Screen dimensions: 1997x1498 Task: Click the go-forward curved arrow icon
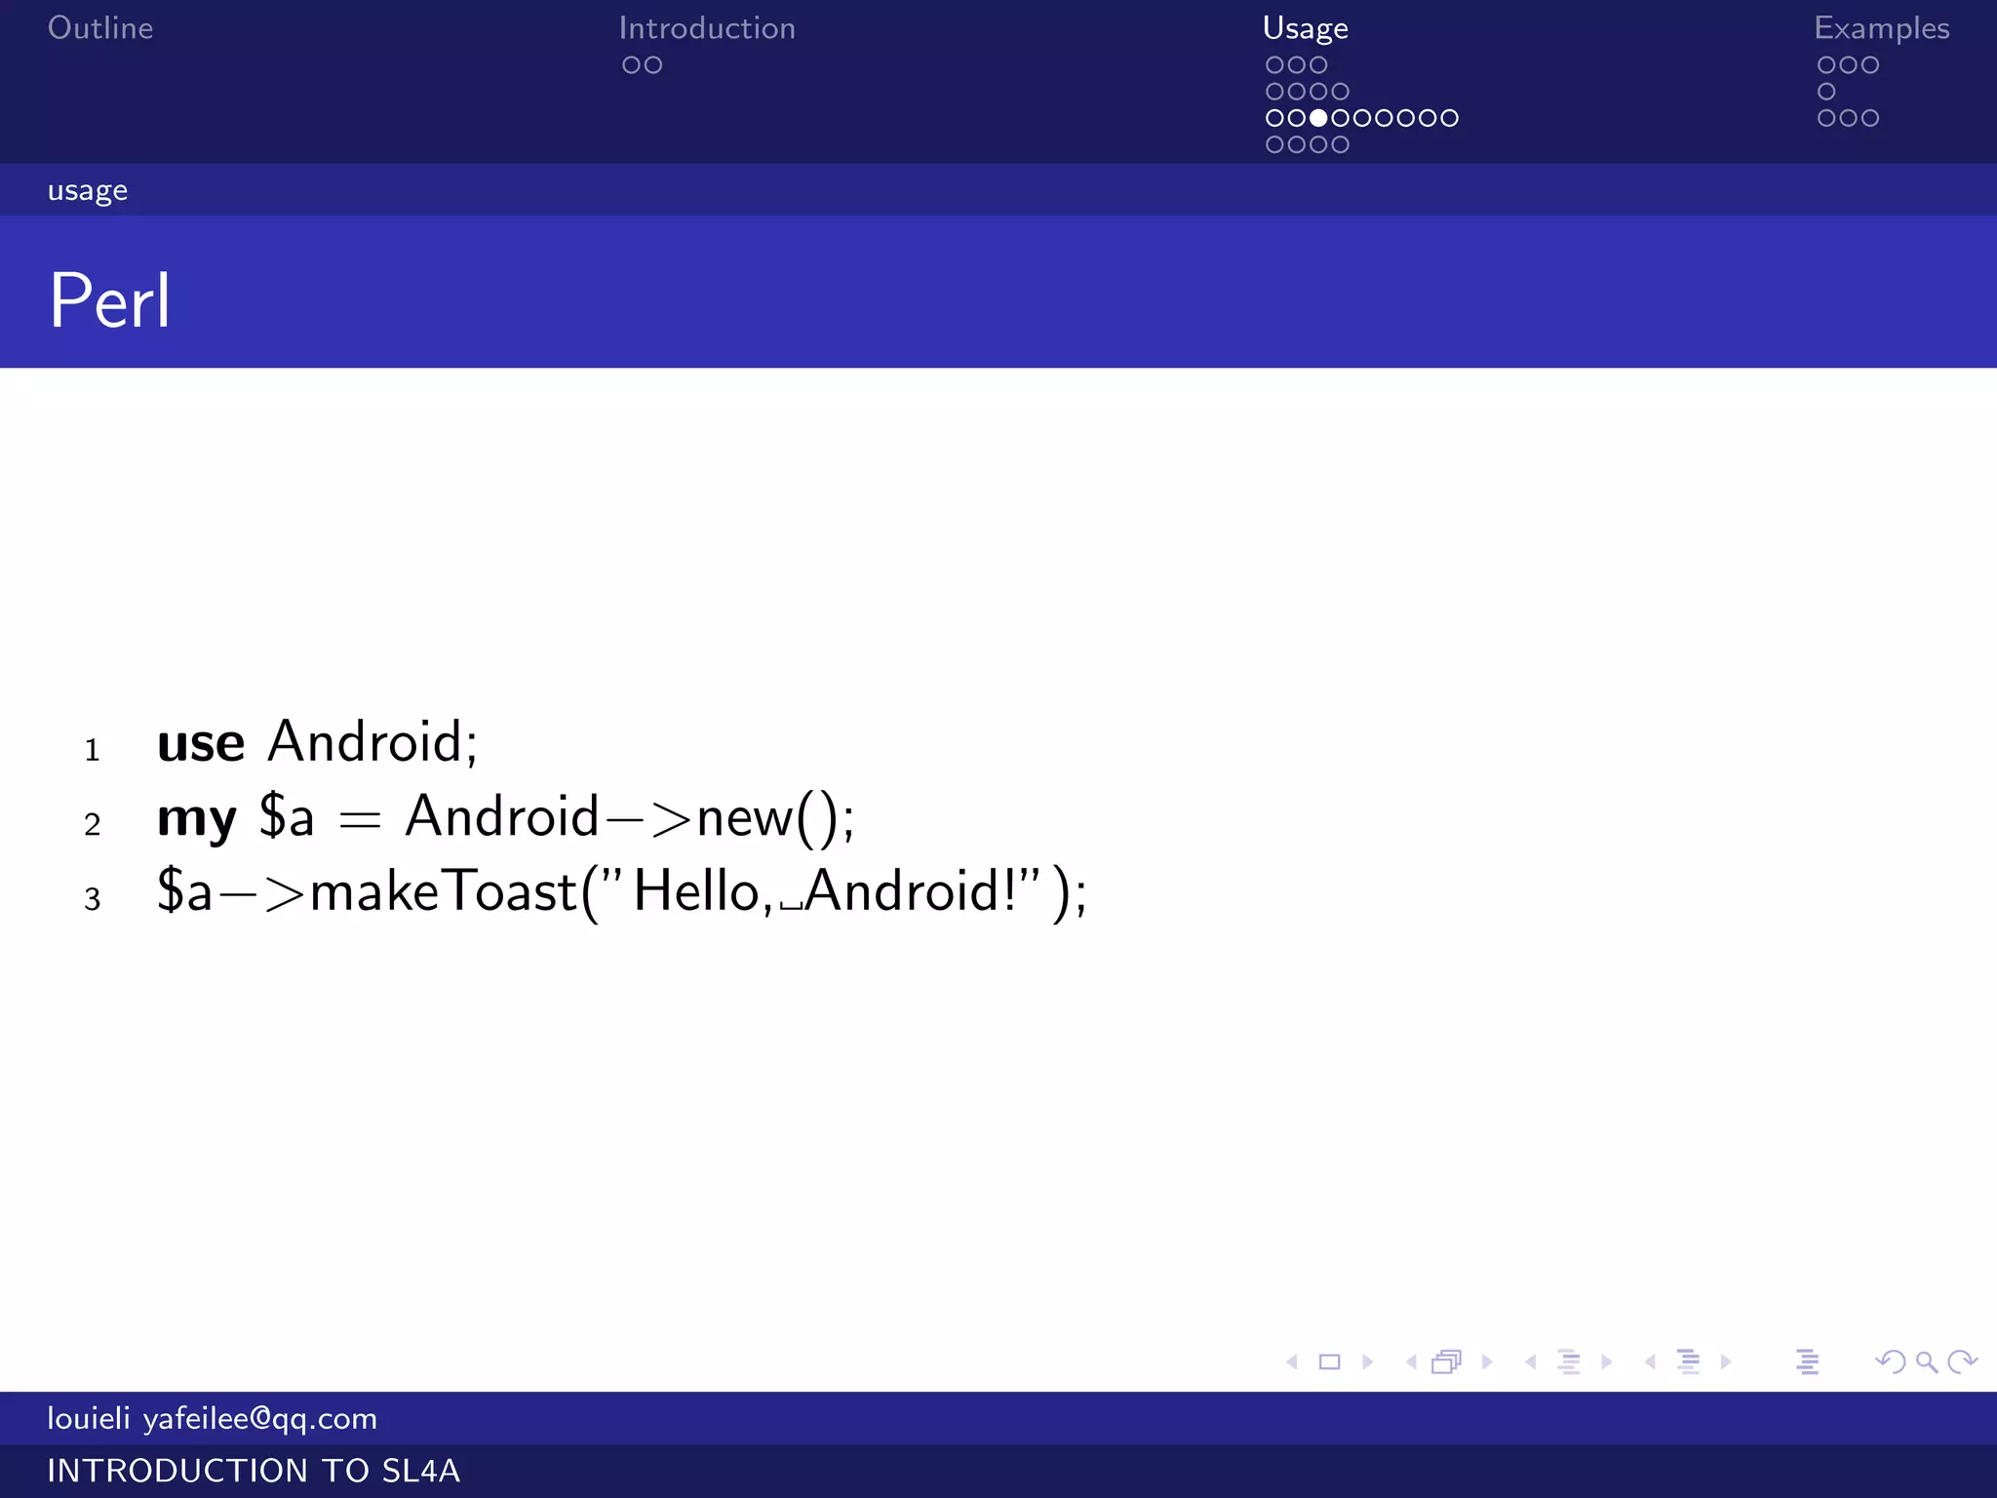1962,1361
